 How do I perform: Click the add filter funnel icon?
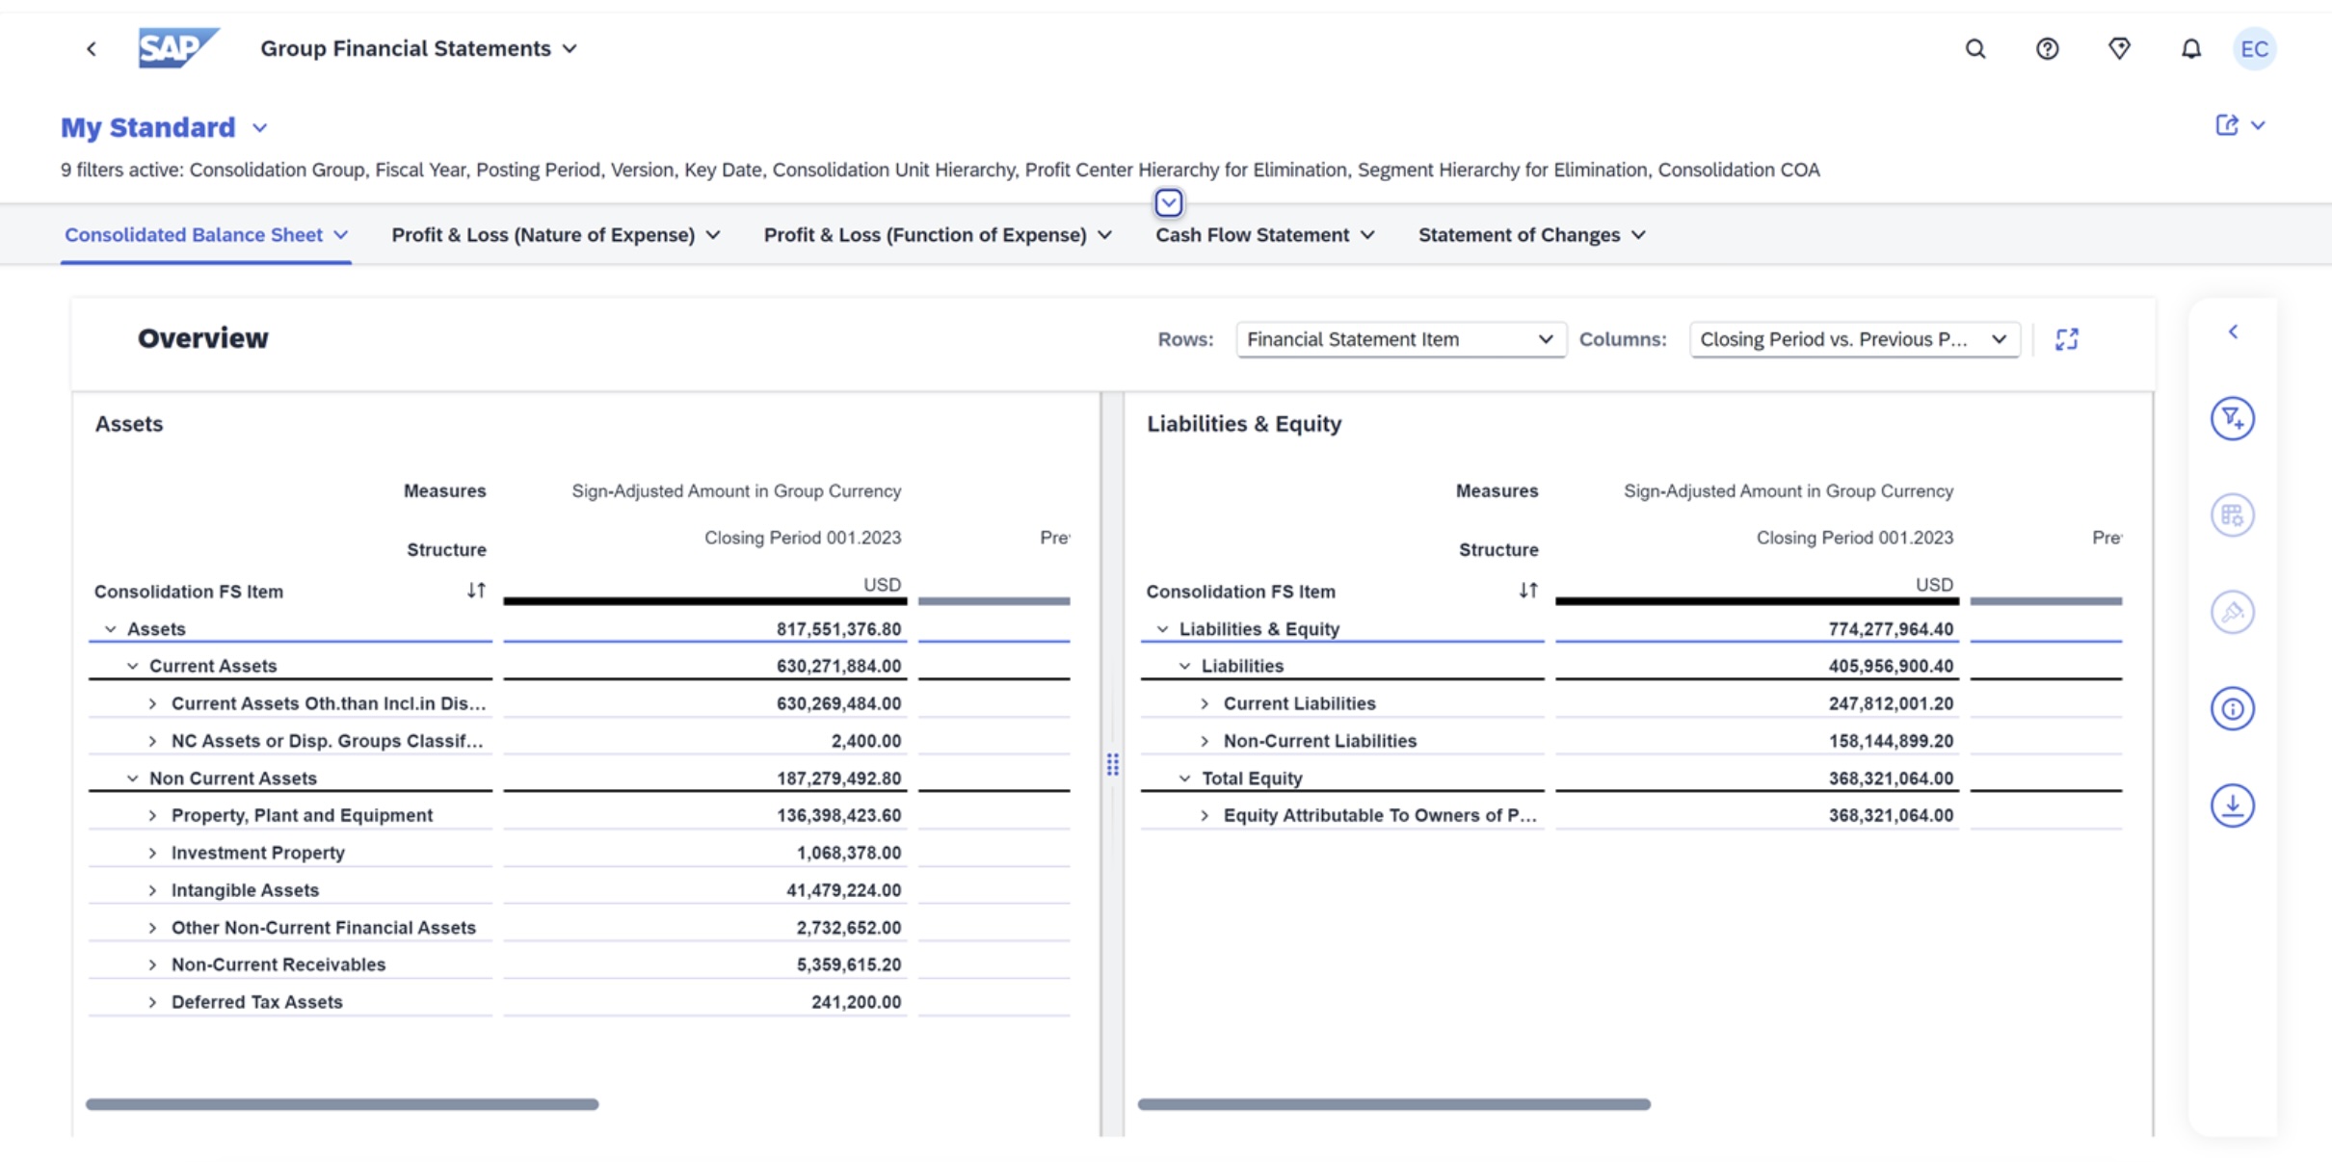(2232, 418)
